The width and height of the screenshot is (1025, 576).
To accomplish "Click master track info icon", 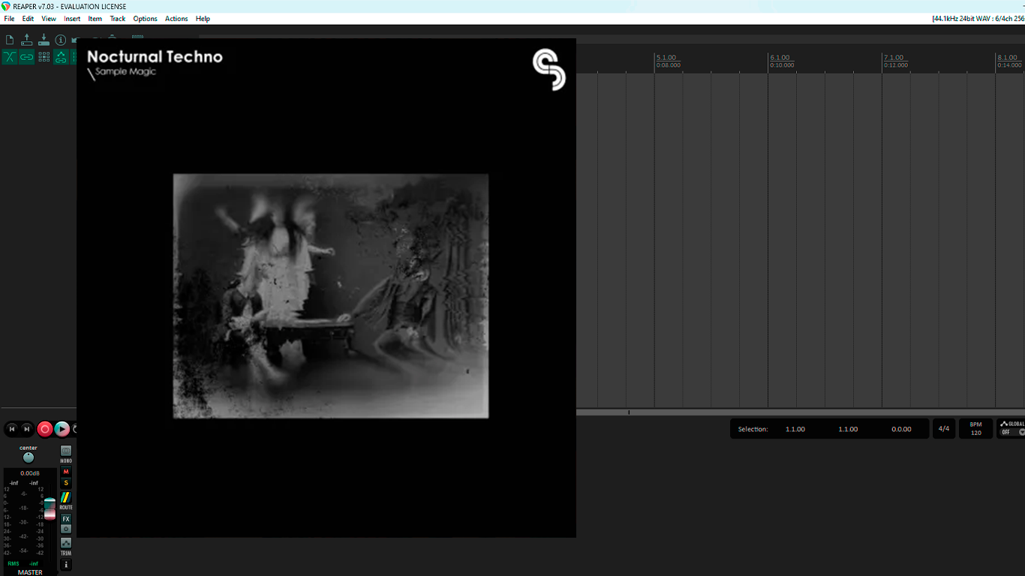I will (x=66, y=565).
